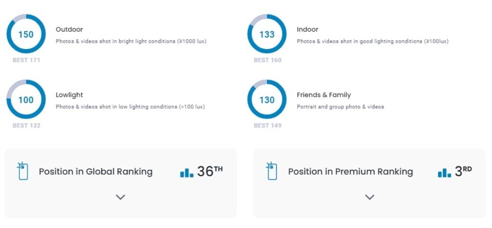Screen dimensions: 492x228
Task: Expand the Position in Global Ranking chevron
Action: [121, 197]
